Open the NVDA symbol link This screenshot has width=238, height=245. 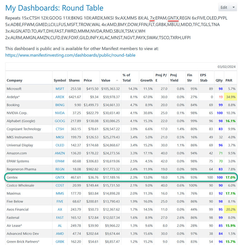(60, 113)
